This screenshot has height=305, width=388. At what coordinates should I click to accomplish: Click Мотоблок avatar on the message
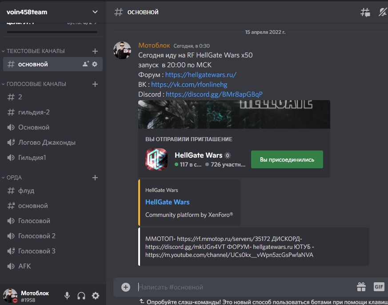122,50
